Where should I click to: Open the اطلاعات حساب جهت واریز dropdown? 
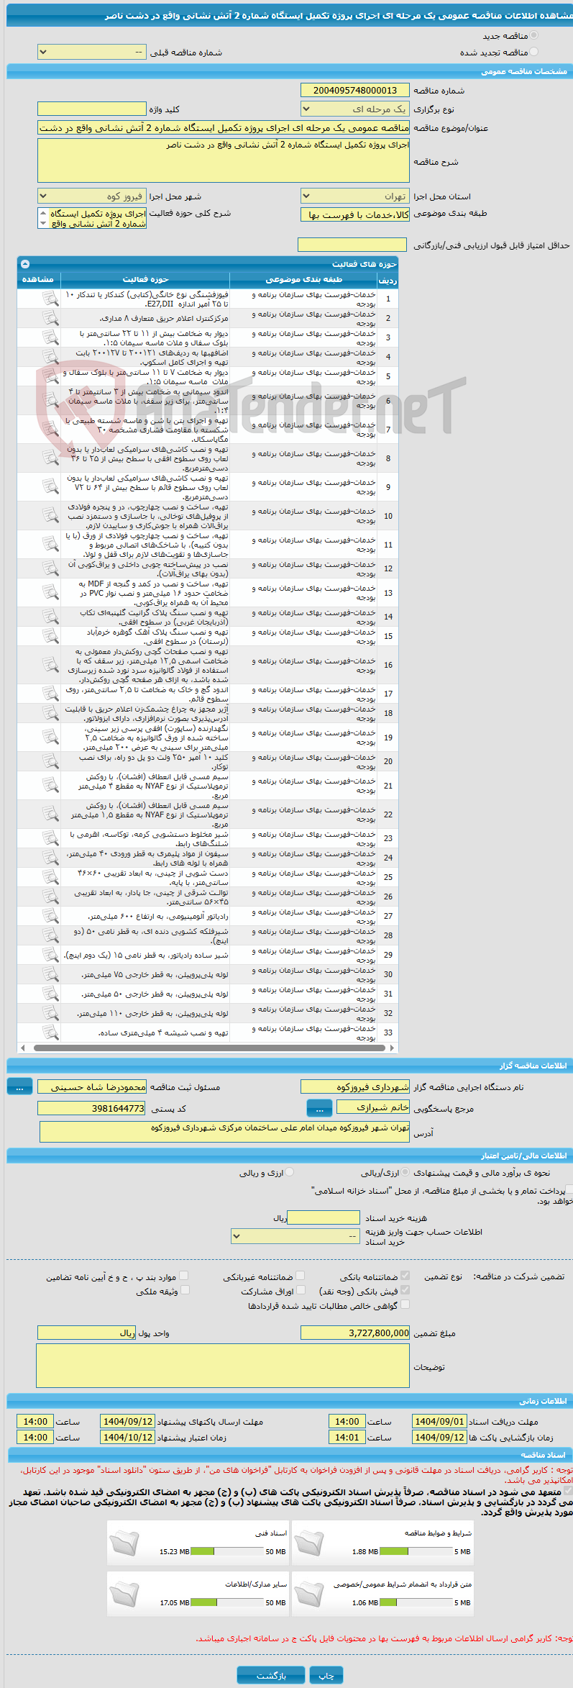[x=295, y=1236]
